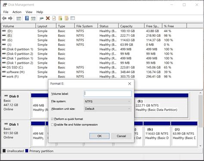This screenshot has height=161, width=204.
Task: Click Cancel in the Format E: dialog
Action: coord(121,136)
